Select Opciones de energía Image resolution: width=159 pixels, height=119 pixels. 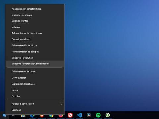pyautogui.click(x=35, y=15)
